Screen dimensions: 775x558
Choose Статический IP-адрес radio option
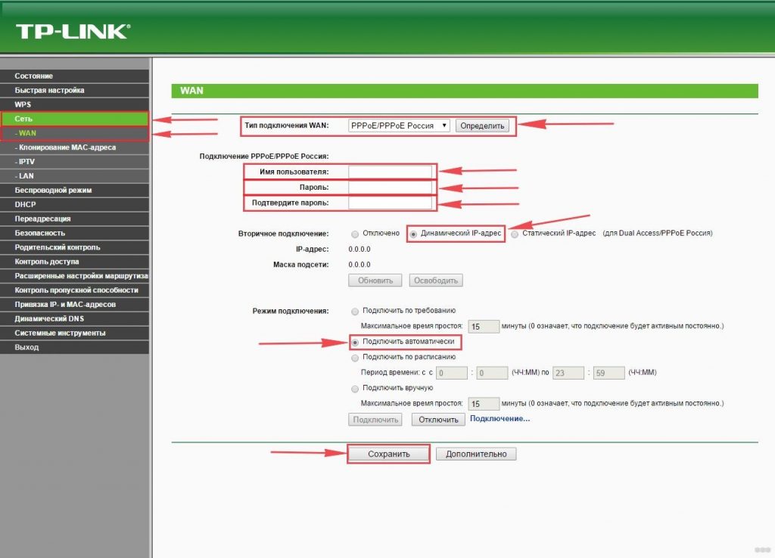[x=515, y=234]
